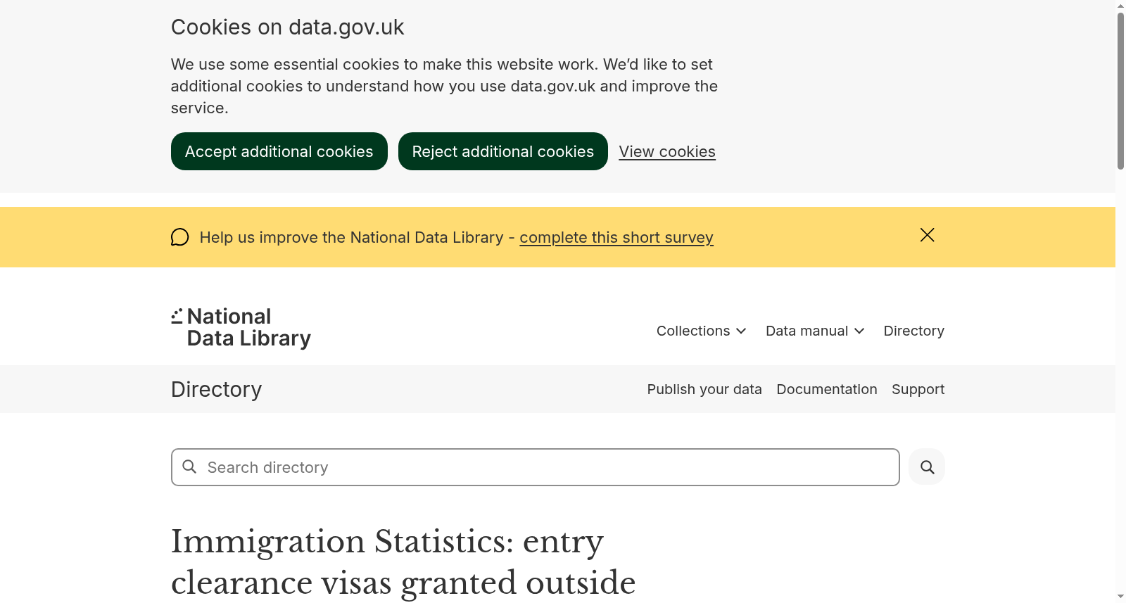Click the Immigration Statistics page title

[403, 562]
